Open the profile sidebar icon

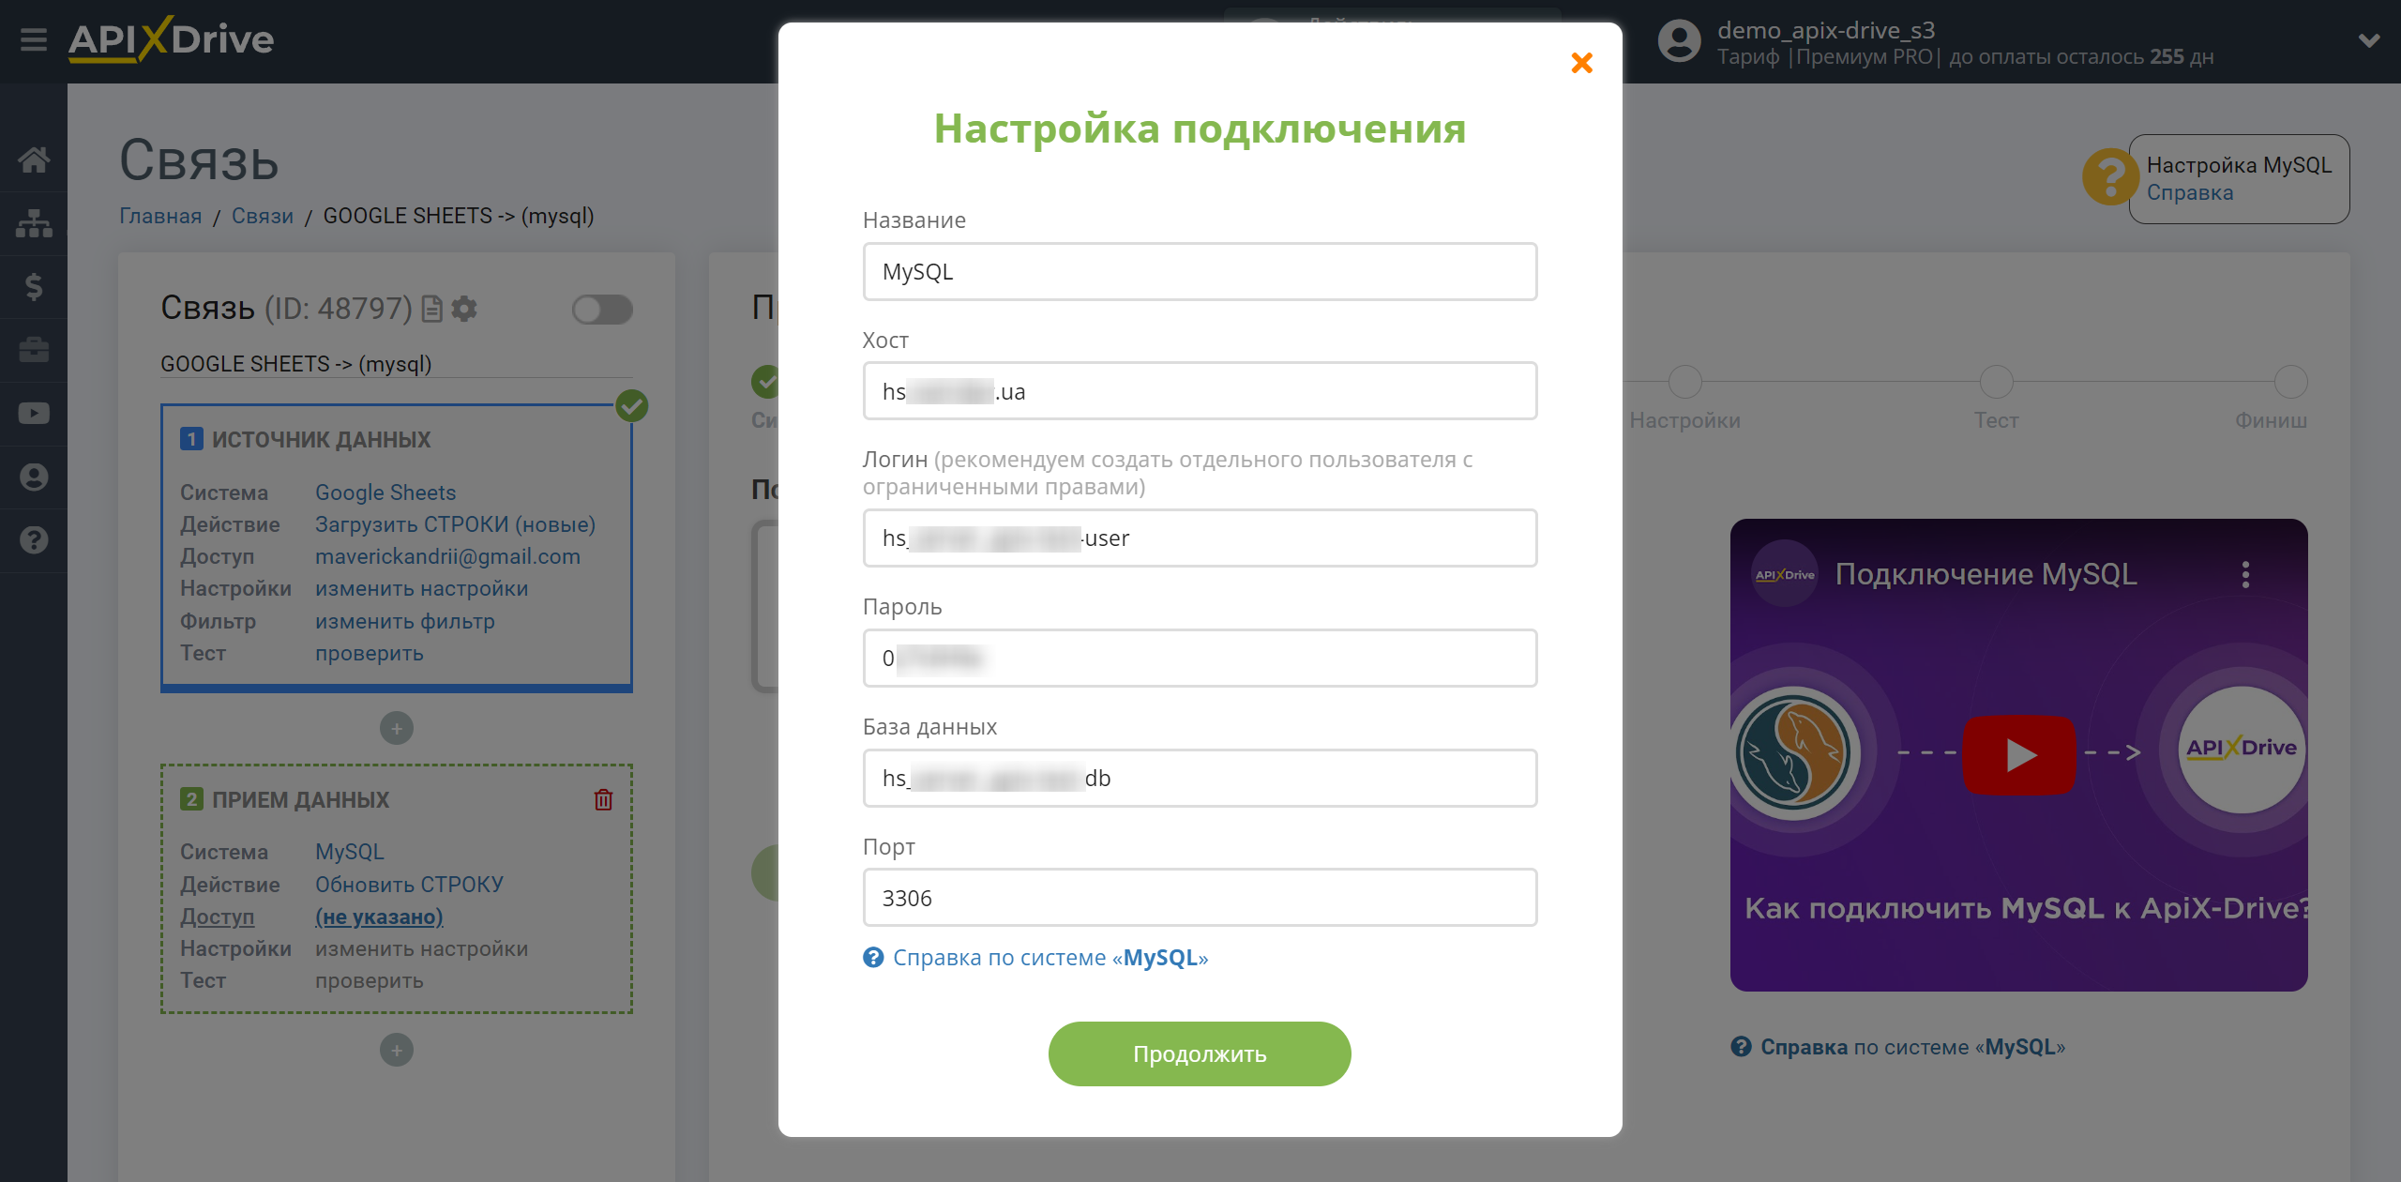34,477
